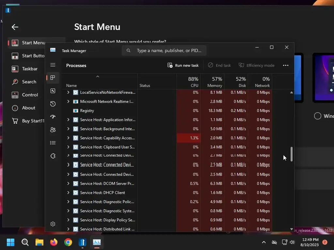Expand Service Host: DCOM Server Process row
334x250 pixels.
(x=68, y=184)
